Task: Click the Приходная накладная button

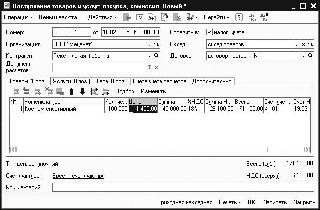Action: click(185, 202)
